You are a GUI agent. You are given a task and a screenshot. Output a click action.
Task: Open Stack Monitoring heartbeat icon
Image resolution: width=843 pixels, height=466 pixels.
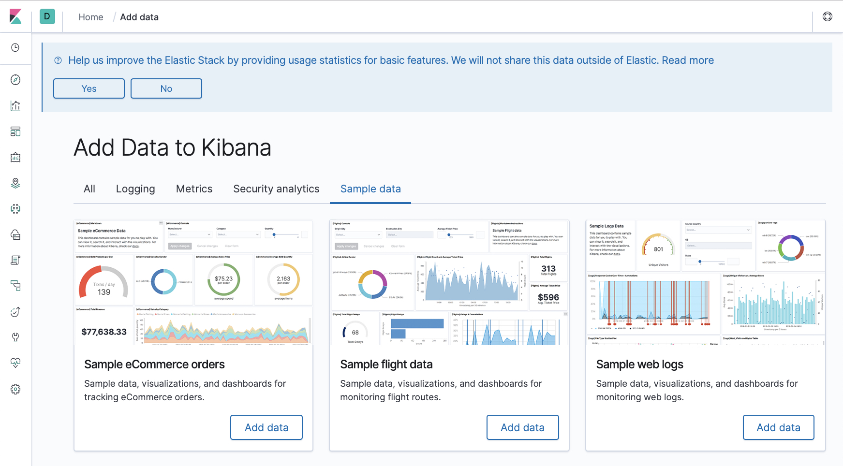click(x=15, y=363)
